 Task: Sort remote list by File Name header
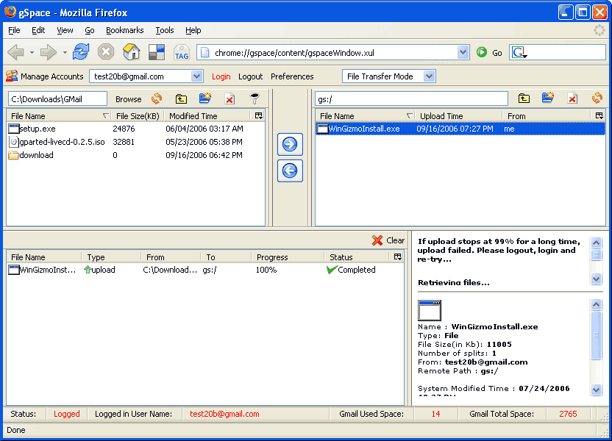(x=365, y=116)
